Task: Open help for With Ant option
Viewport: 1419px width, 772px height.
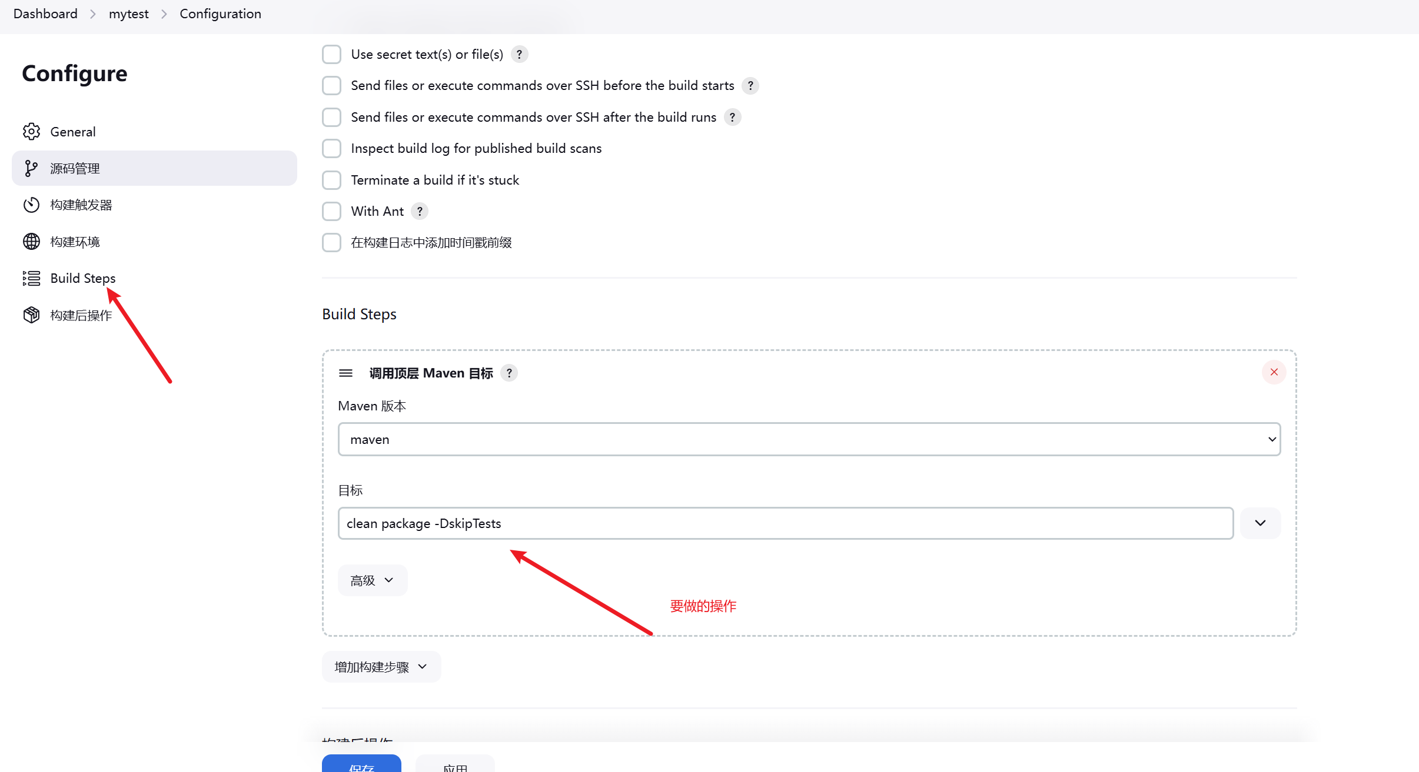Action: coord(420,211)
